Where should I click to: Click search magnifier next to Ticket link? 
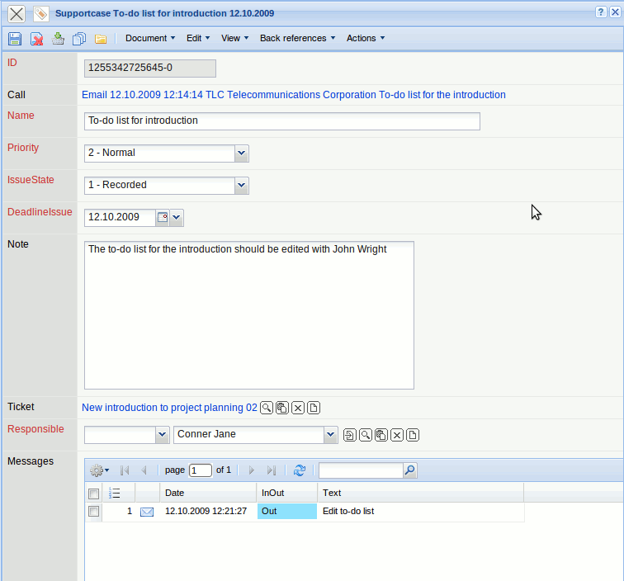266,408
